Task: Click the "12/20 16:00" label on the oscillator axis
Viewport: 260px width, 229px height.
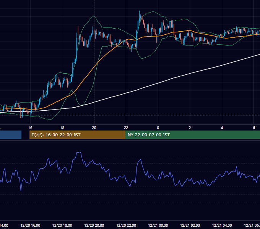Action: coord(30,226)
